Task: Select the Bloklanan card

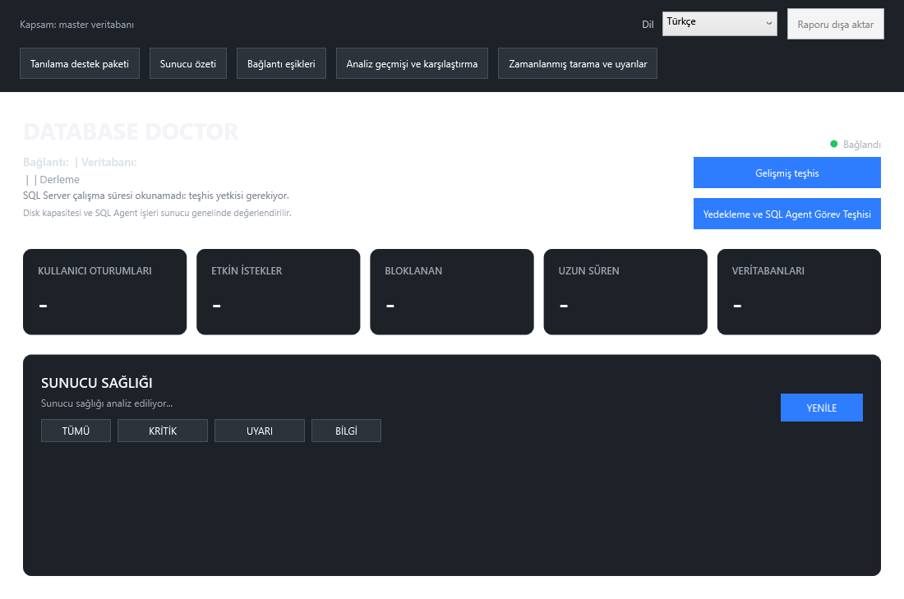Action: pyautogui.click(x=452, y=292)
